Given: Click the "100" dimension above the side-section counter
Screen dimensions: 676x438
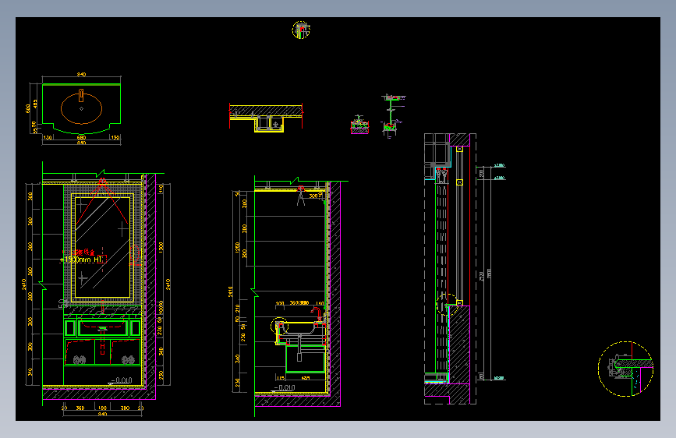Looking at the screenshot, I should tap(280, 303).
